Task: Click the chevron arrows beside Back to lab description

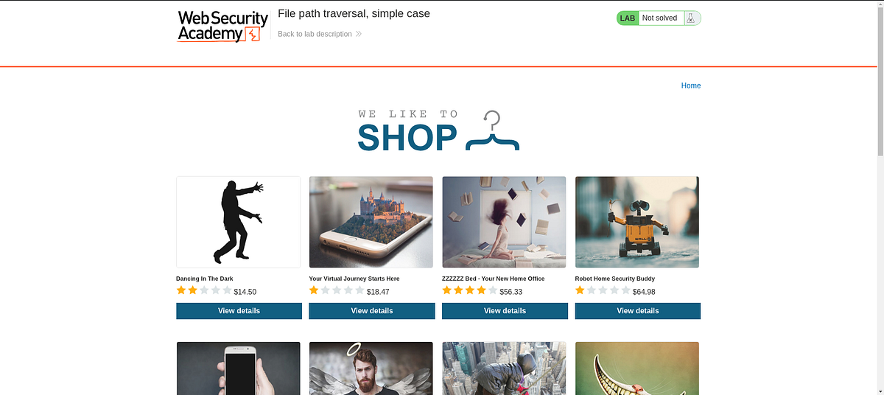Action: point(359,34)
